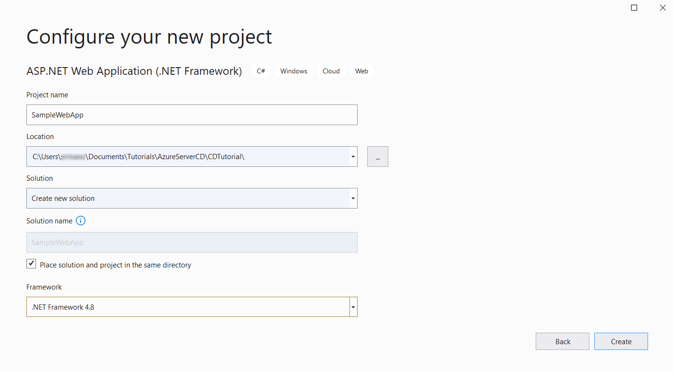Click the Web tag

click(361, 71)
